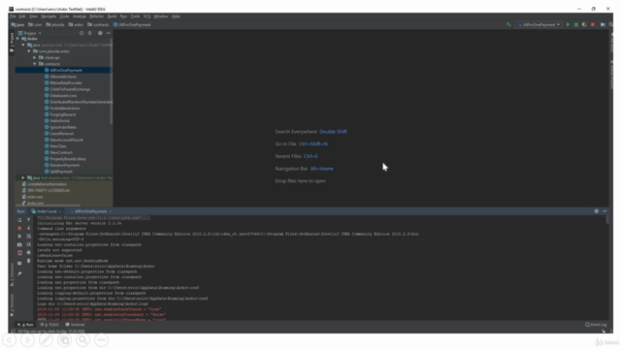Click camera dump threads icon in Run panel

(x=19, y=244)
